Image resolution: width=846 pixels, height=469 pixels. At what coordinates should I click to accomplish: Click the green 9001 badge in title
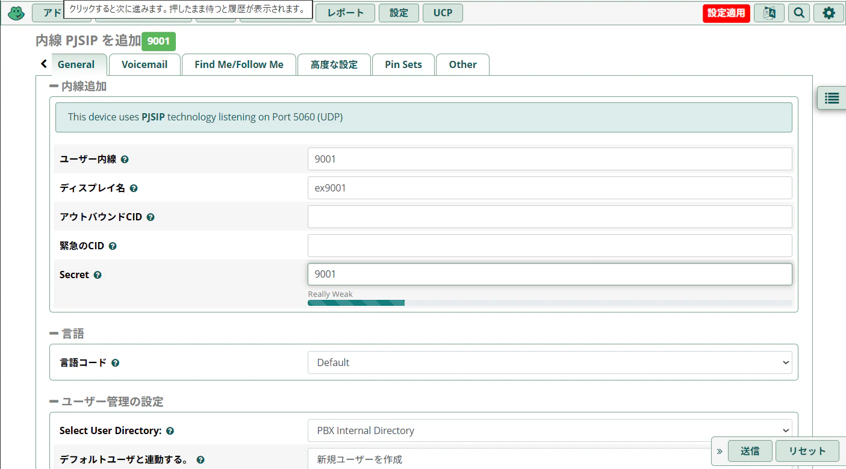(x=158, y=42)
